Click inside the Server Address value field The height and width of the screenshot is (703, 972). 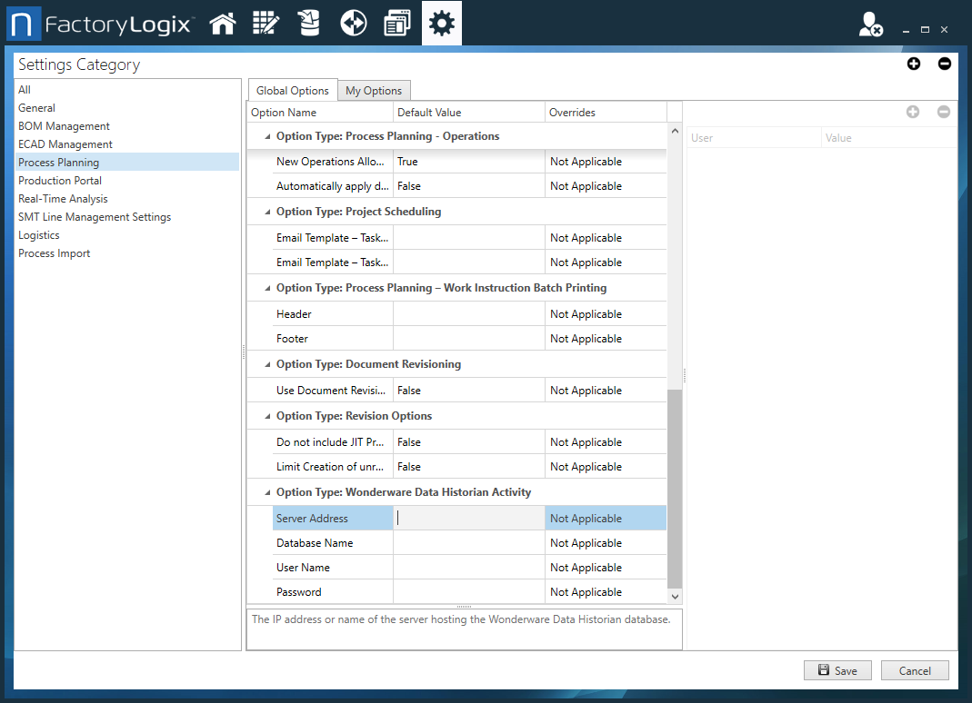(468, 517)
